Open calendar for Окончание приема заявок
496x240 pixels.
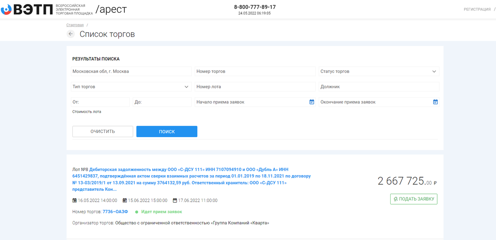click(435, 102)
